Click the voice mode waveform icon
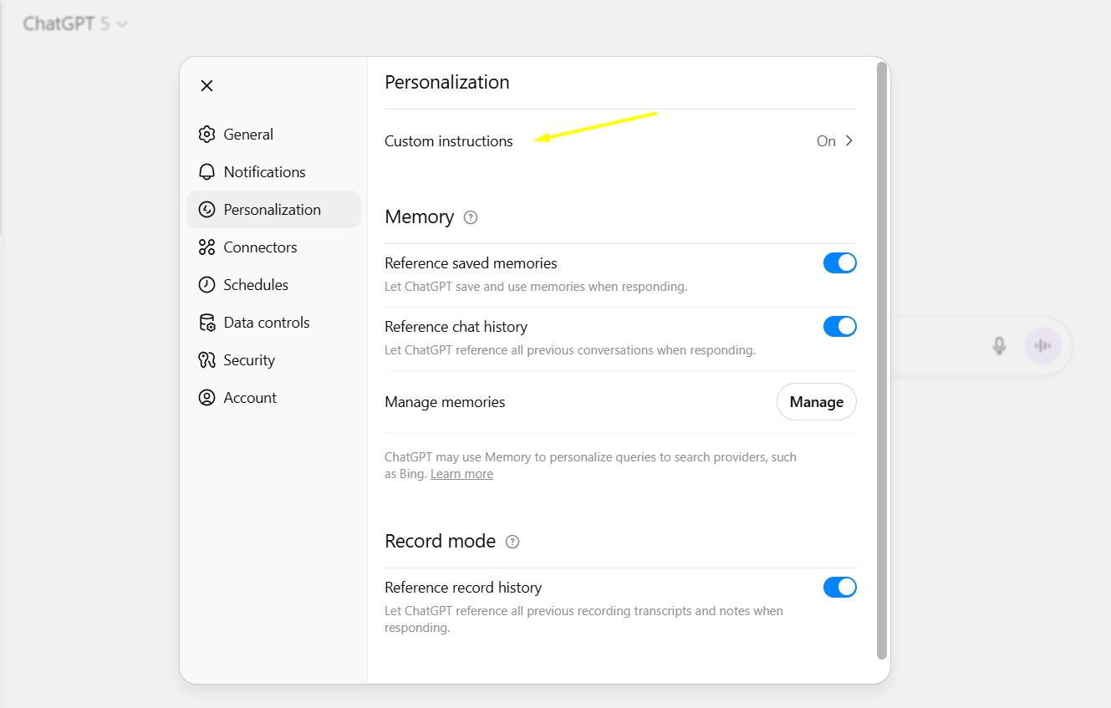Screen dimensions: 1111x708 pyautogui.click(x=1042, y=345)
